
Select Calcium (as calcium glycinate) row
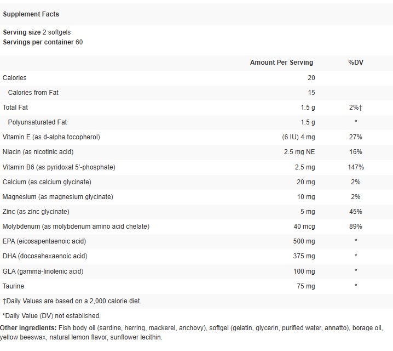pyautogui.click(x=47, y=182)
